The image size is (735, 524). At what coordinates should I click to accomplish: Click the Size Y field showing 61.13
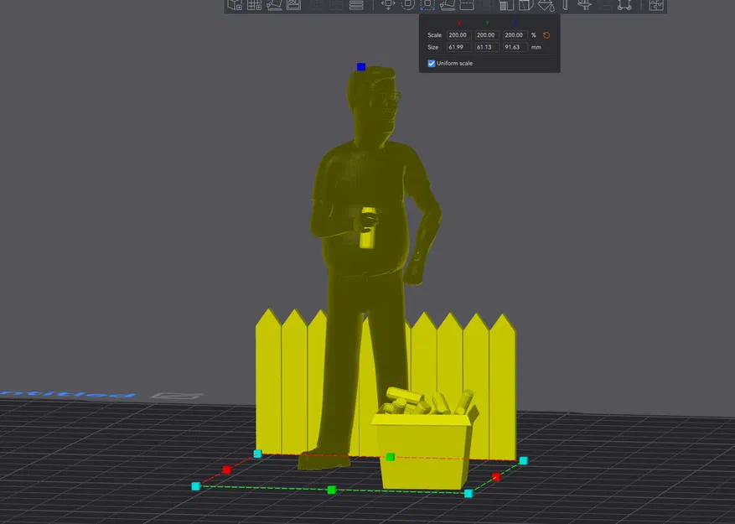tap(487, 48)
